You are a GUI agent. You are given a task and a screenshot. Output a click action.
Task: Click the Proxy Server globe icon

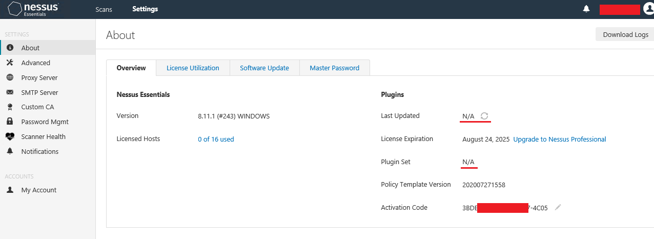(10, 77)
